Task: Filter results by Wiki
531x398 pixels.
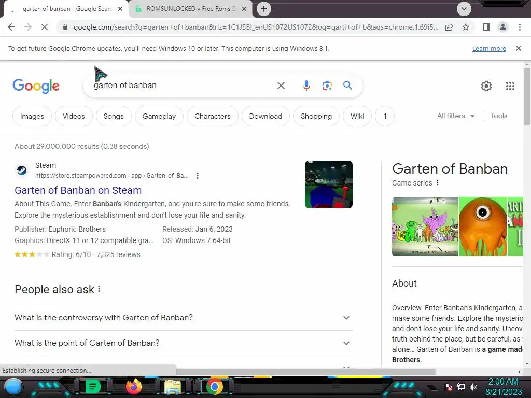Action: (357, 116)
